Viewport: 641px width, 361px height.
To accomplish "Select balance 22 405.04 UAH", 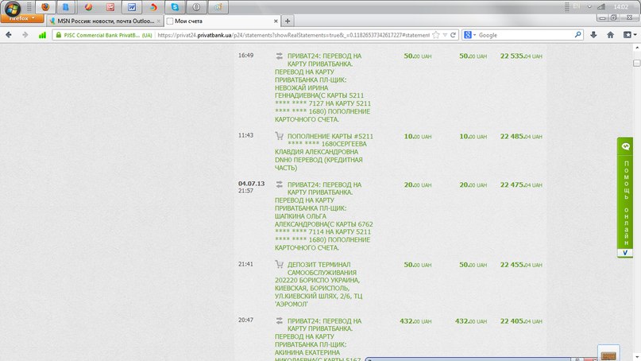I will tap(521, 321).
